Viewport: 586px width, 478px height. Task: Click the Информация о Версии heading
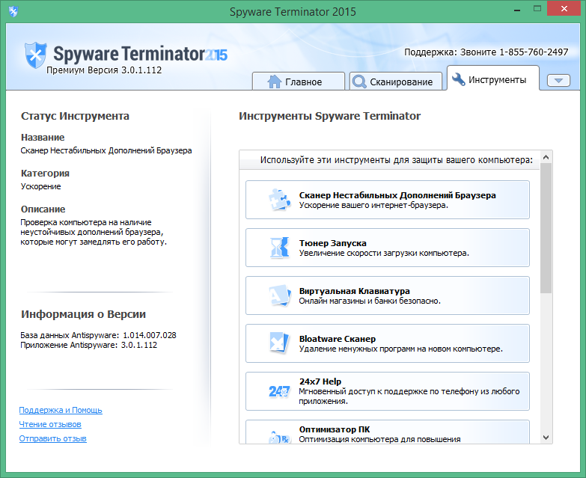[x=83, y=314]
